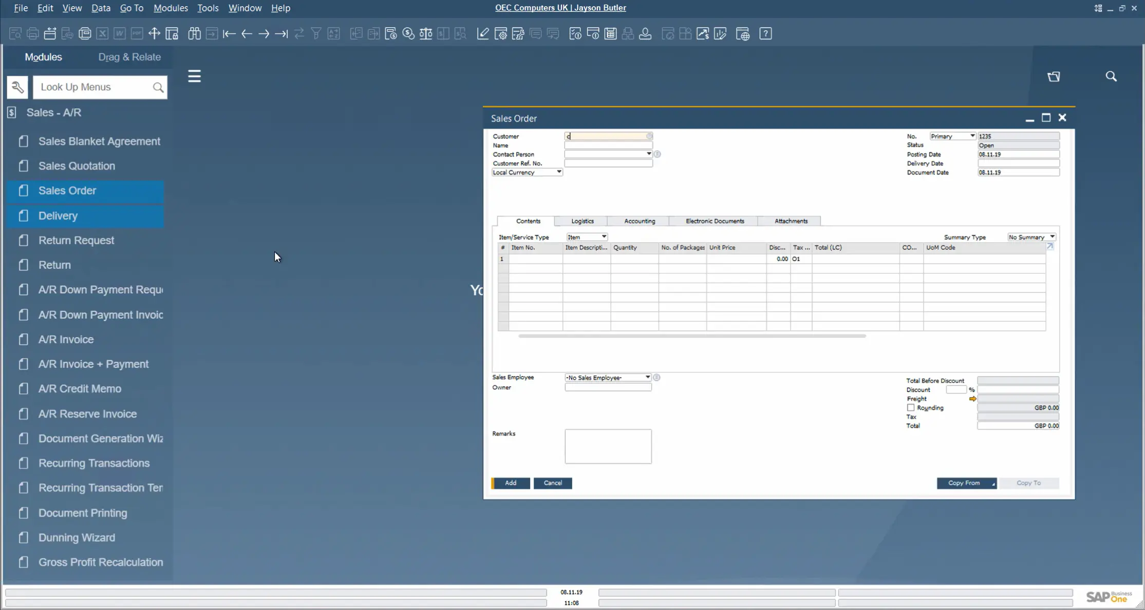Screen dimensions: 1145x610
Task: Click the Find binoculars toolbar icon
Action: point(194,34)
